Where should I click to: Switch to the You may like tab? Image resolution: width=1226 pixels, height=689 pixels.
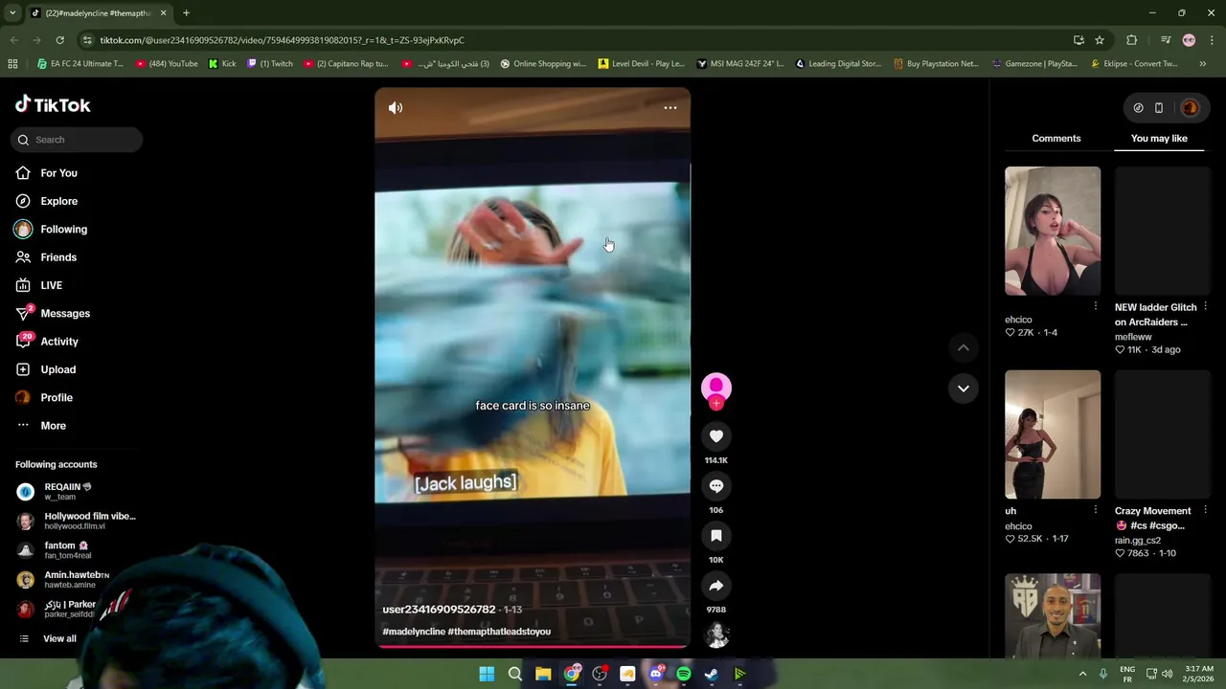coord(1159,139)
